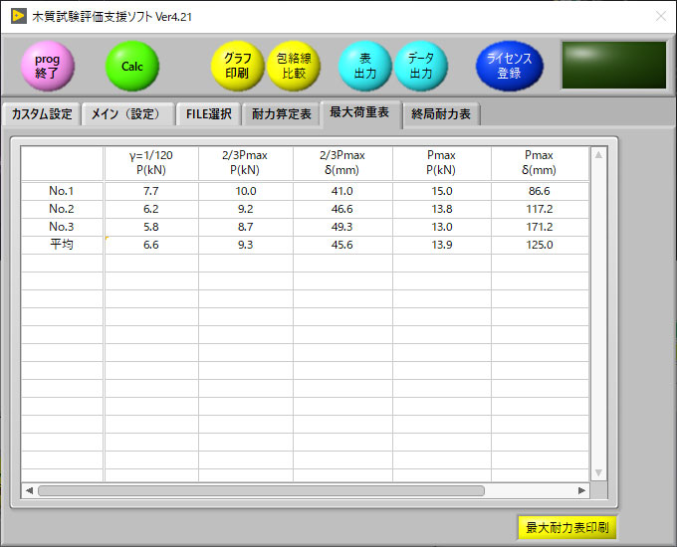Open ライセンス登録 license registration

pos(509,66)
